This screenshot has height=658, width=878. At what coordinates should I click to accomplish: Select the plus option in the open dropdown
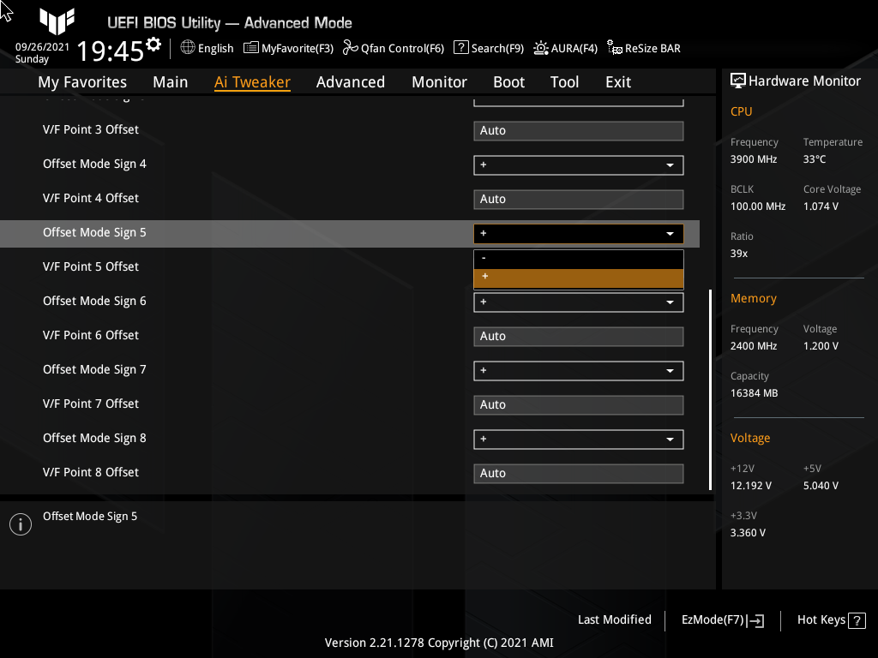[578, 278]
